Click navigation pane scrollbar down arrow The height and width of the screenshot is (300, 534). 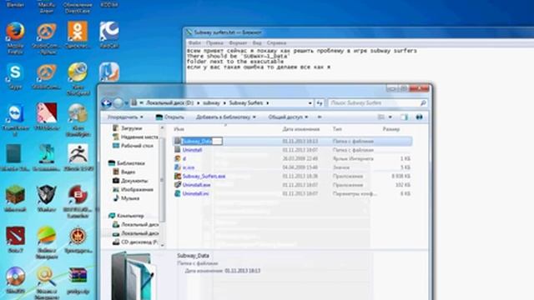(162, 245)
